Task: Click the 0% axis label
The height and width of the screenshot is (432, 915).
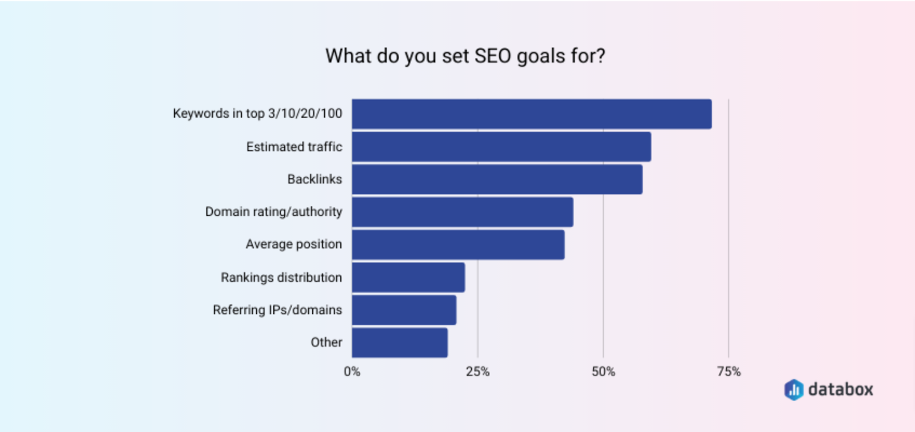Action: (352, 372)
